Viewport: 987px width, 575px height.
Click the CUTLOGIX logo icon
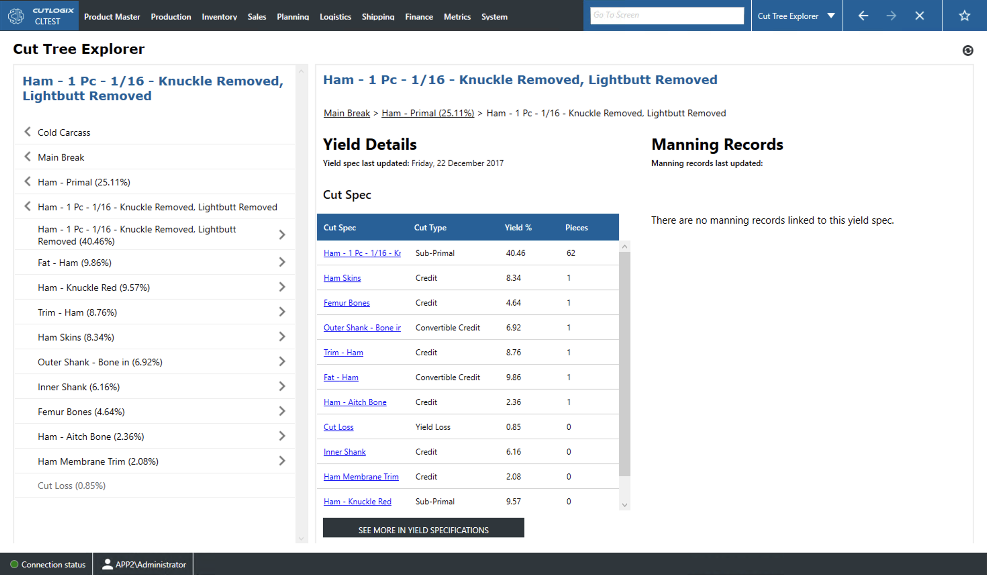pyautogui.click(x=16, y=16)
